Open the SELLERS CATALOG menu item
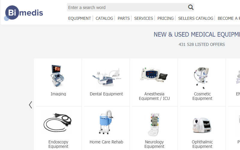Screen dimensions: 240x150 [x=196, y=18]
